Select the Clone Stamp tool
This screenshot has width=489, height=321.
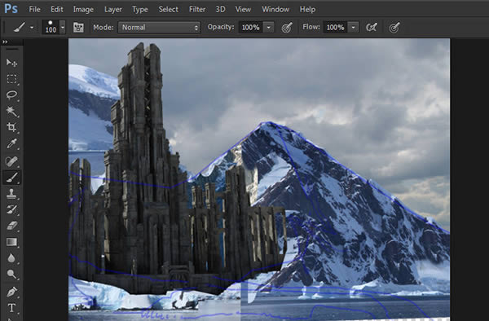click(x=11, y=194)
